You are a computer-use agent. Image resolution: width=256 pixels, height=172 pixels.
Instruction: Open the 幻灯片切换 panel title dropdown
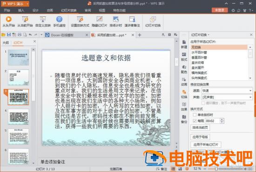pyautogui.click(x=209, y=35)
